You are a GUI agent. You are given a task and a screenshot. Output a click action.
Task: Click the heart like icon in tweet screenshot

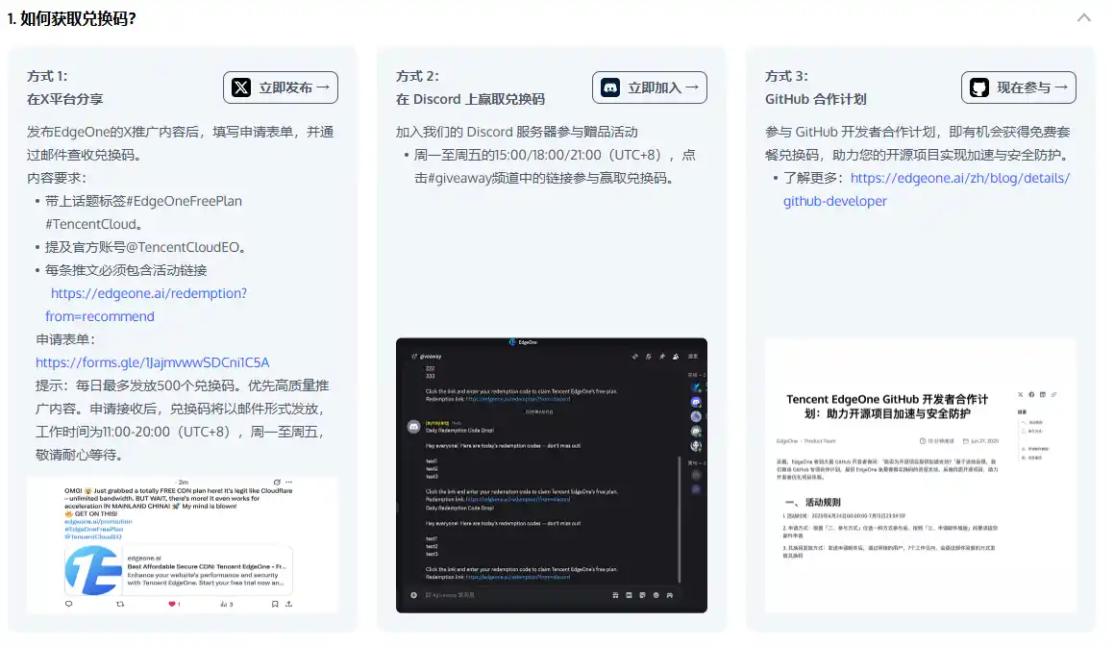pos(173,604)
